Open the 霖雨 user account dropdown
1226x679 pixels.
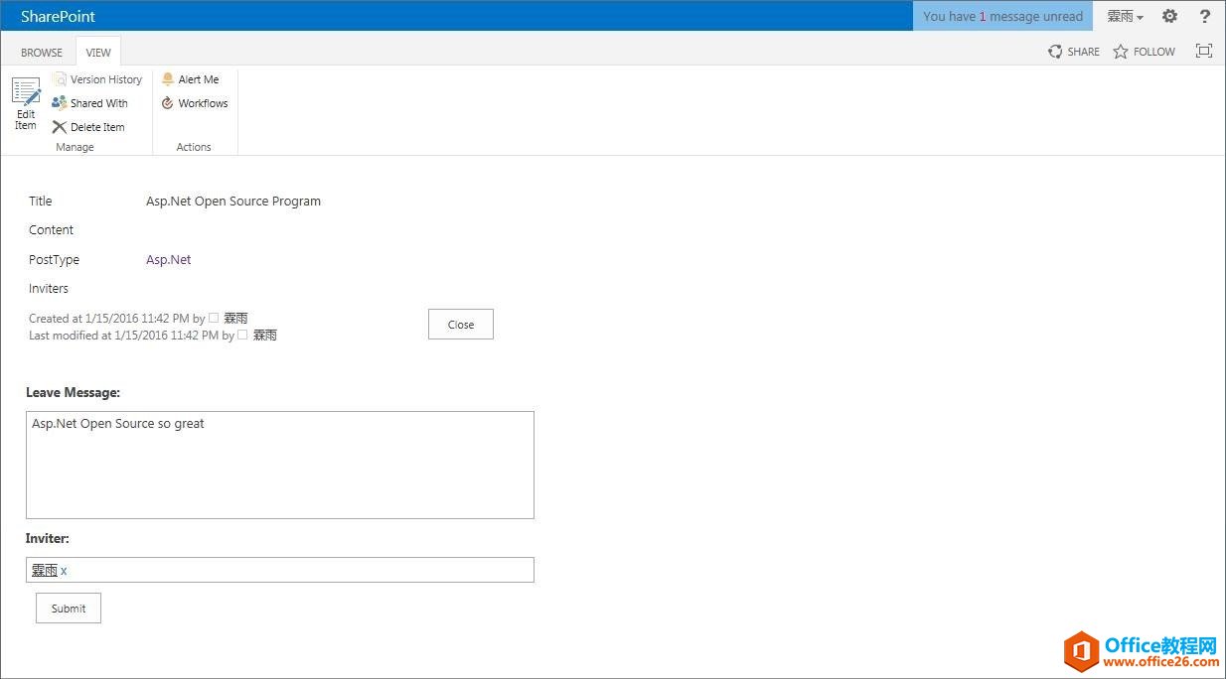1126,16
